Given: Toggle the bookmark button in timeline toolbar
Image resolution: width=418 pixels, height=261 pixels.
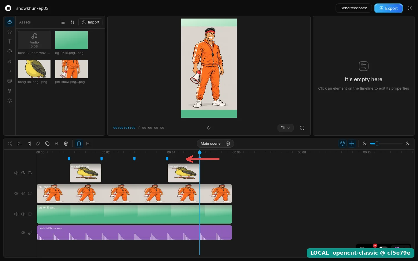Looking at the screenshot, I should click(x=79, y=144).
